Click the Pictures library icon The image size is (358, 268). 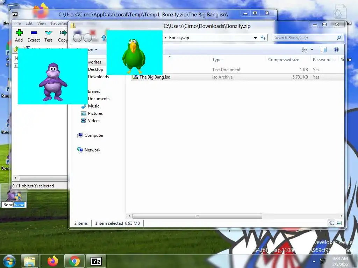(x=84, y=113)
